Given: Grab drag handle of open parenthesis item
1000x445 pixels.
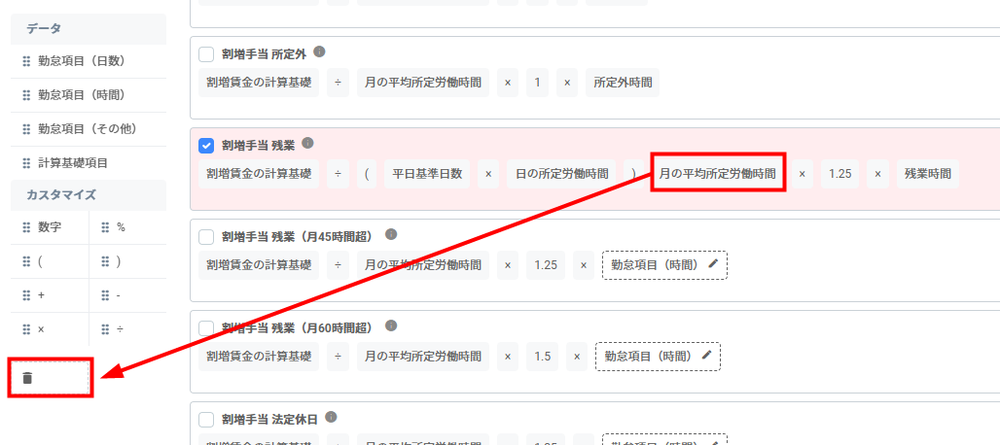Looking at the screenshot, I should (x=27, y=261).
